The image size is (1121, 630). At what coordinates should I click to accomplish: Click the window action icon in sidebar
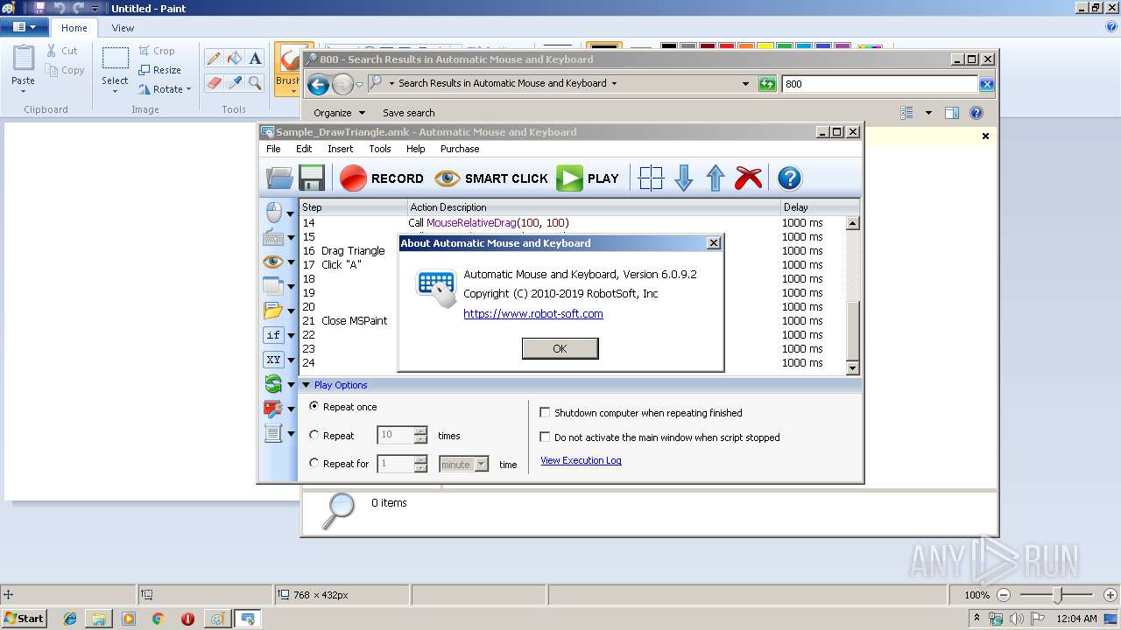[273, 286]
